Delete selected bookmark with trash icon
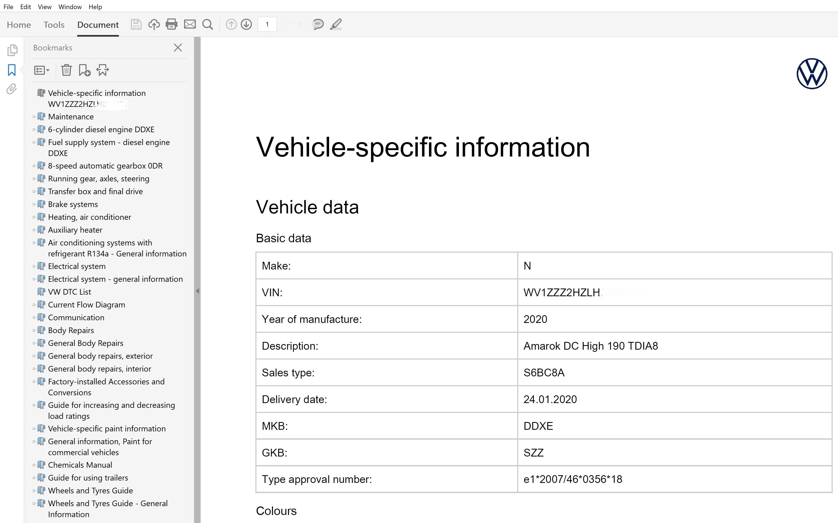This screenshot has width=838, height=523. 66,70
